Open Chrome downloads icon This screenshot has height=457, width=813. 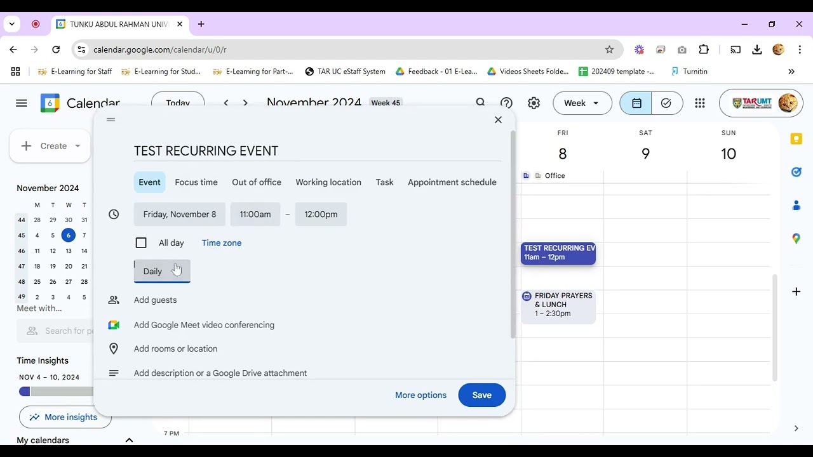pos(756,50)
